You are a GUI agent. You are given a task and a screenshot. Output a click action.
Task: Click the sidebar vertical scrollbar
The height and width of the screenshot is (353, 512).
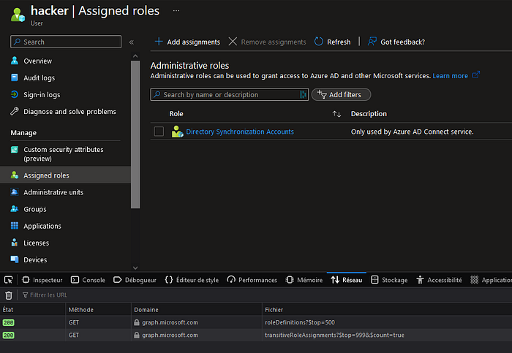[135, 132]
